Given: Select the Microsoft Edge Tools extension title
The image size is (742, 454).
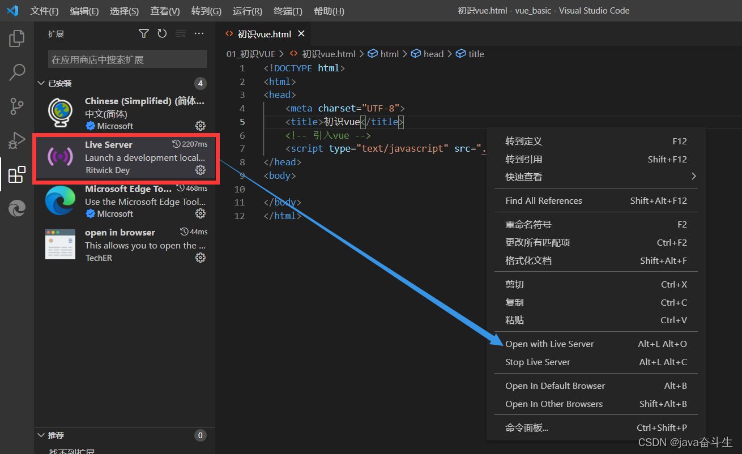Looking at the screenshot, I should point(128,189).
